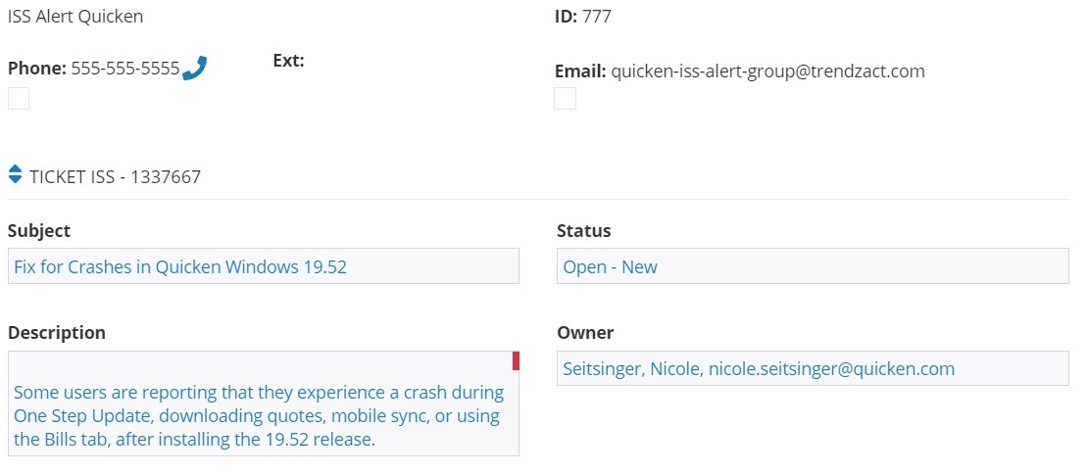This screenshot has width=1088, height=474.
Task: Click the Email label
Action: point(580,71)
